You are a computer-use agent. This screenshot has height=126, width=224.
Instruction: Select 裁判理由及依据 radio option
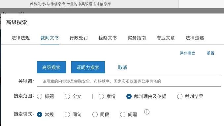tap(129, 96)
